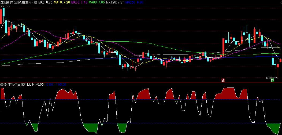
Task: Click the 跟庄冰点量化F indicator name
Action: pyautogui.click(x=15, y=85)
